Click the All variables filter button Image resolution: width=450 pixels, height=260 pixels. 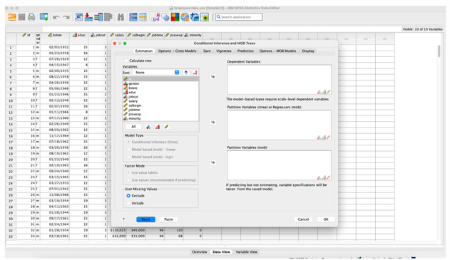click(133, 127)
